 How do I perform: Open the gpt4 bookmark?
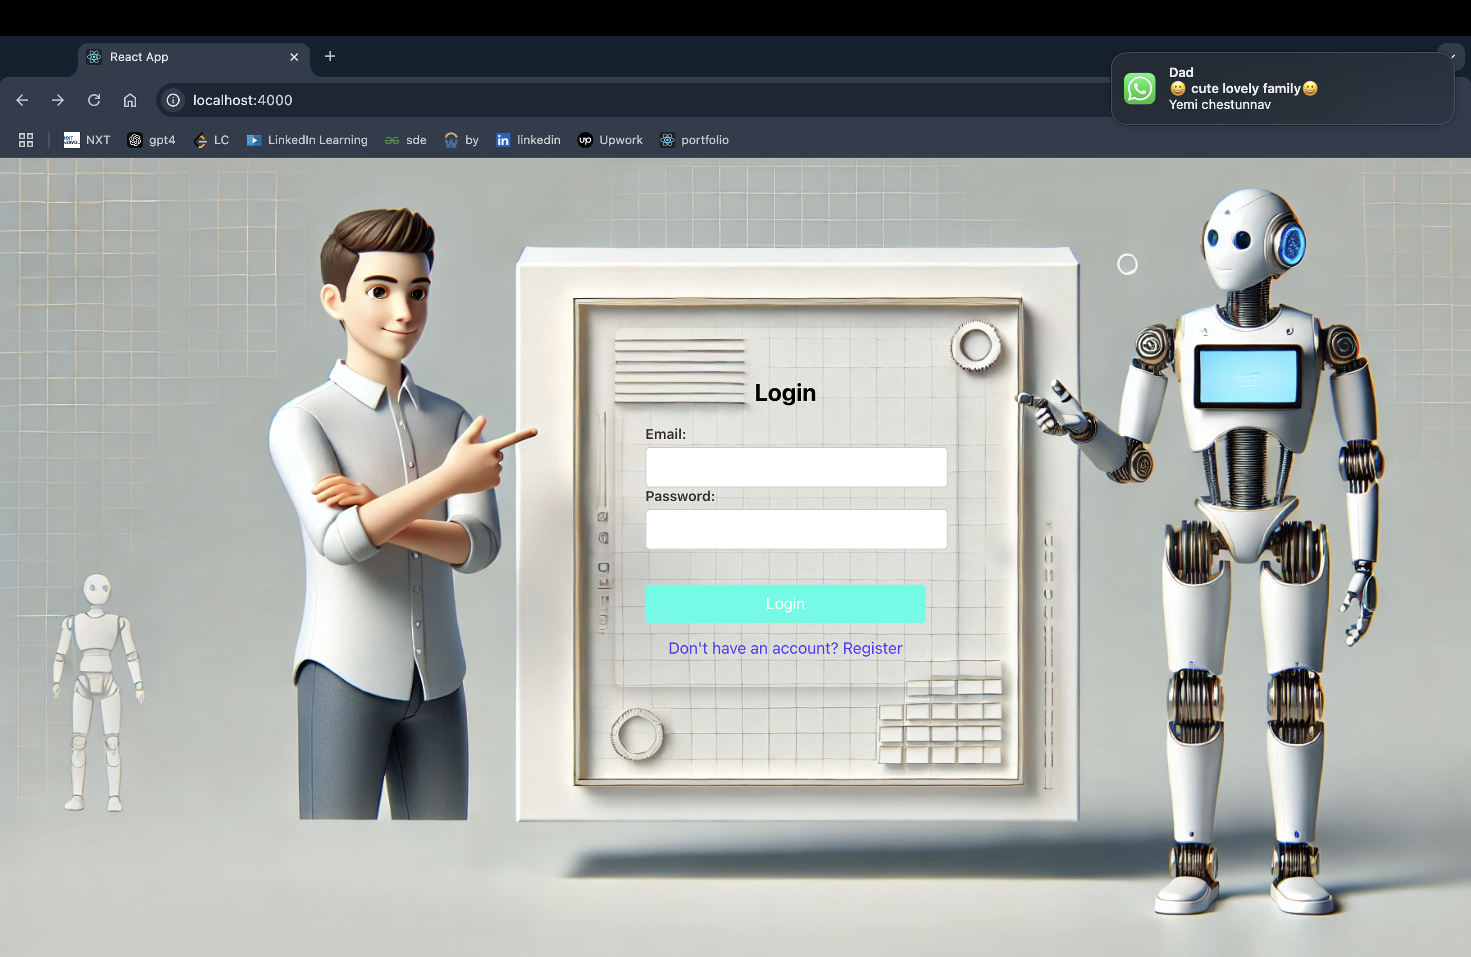152,140
